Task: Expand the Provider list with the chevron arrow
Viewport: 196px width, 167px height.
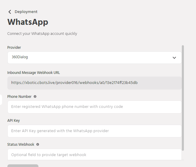Action: pos(174,58)
